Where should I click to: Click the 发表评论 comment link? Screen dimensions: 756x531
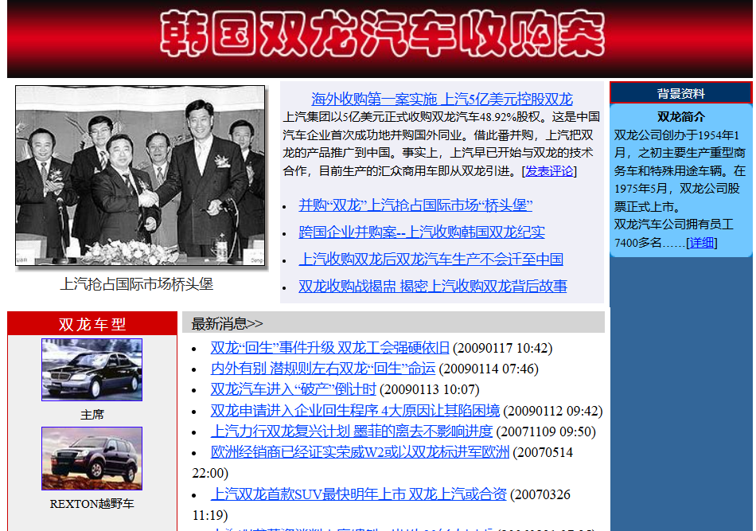549,171
